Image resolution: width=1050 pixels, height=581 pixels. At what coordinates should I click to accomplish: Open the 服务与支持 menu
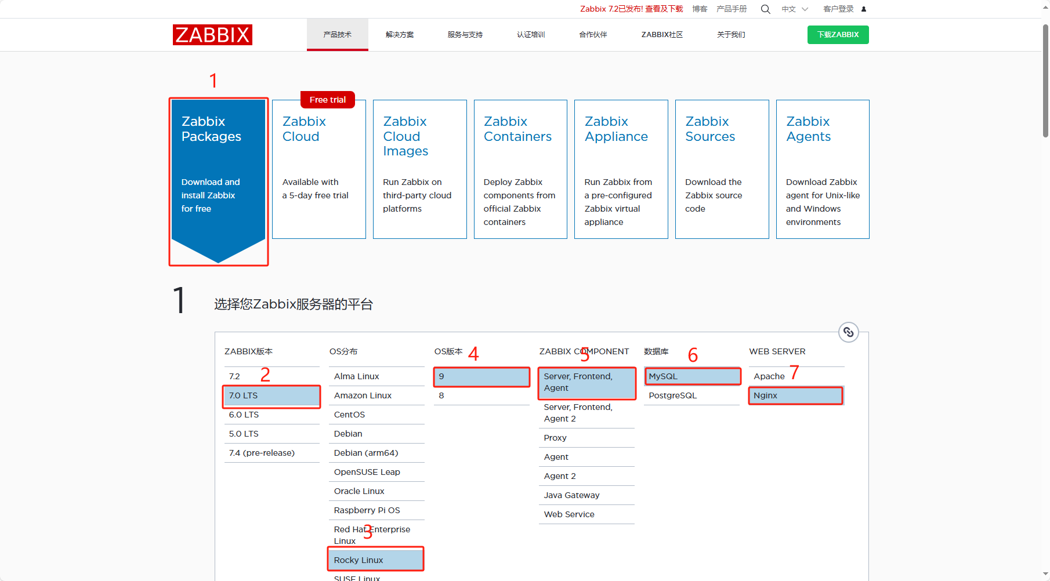[465, 35]
